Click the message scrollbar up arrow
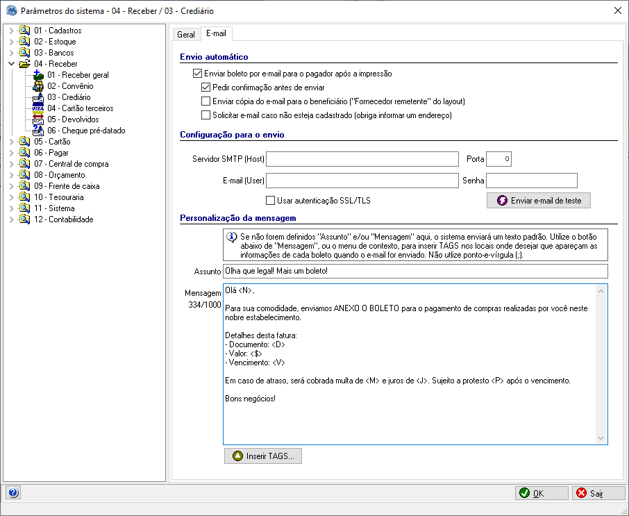Viewport: 629px width, 516px height. [x=601, y=291]
